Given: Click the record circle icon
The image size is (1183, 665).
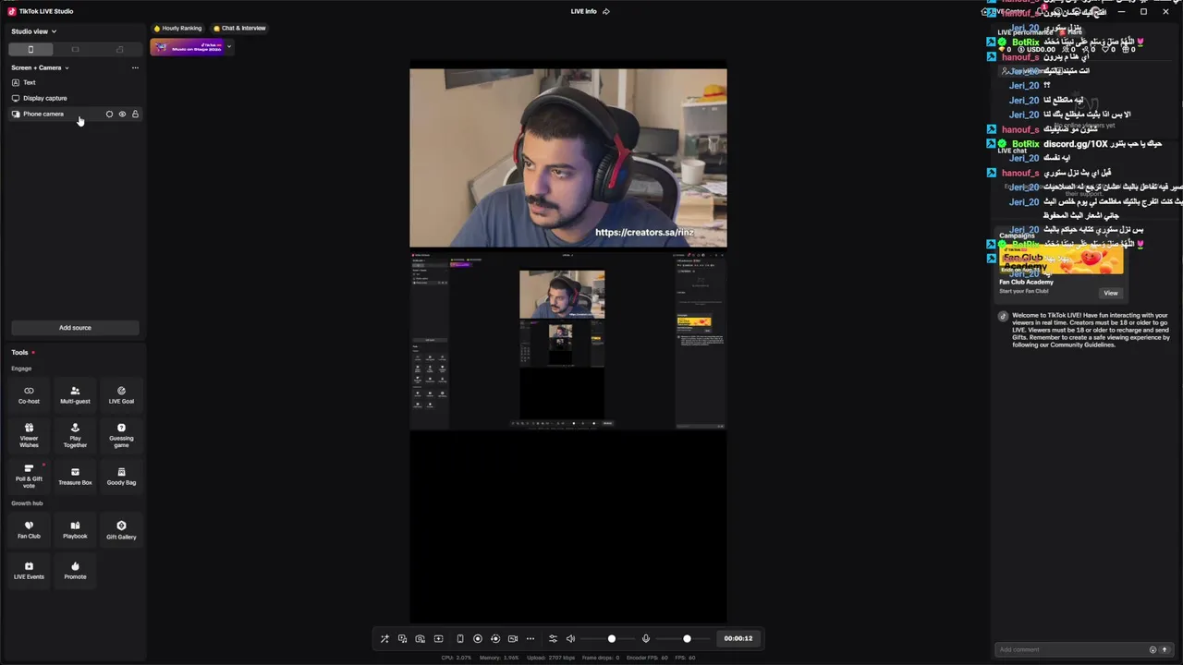Looking at the screenshot, I should [x=478, y=638].
